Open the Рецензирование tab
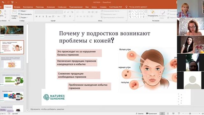Viewport: 204px width, 115px height. (x=76, y=7)
